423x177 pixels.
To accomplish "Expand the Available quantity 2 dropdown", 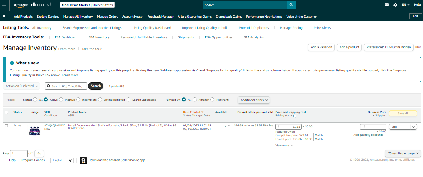I will [x=227, y=126].
